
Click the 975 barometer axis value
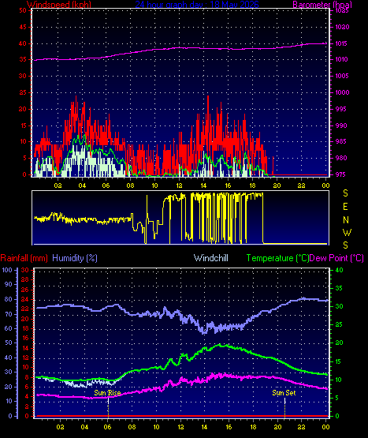(x=341, y=174)
